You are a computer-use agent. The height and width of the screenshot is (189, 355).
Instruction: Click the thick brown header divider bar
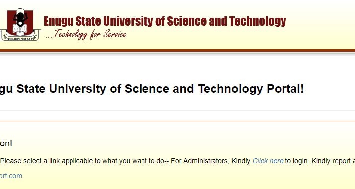click(178, 51)
